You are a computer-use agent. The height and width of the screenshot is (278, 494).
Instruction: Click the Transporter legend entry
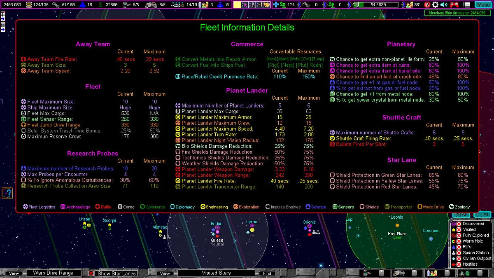click(x=398, y=207)
